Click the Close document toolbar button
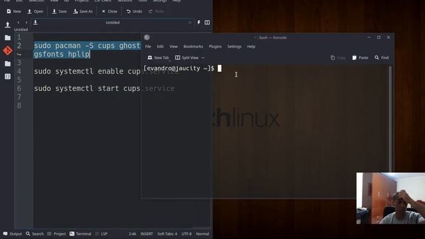Screen dimensions: 425x239 pos(109,11)
